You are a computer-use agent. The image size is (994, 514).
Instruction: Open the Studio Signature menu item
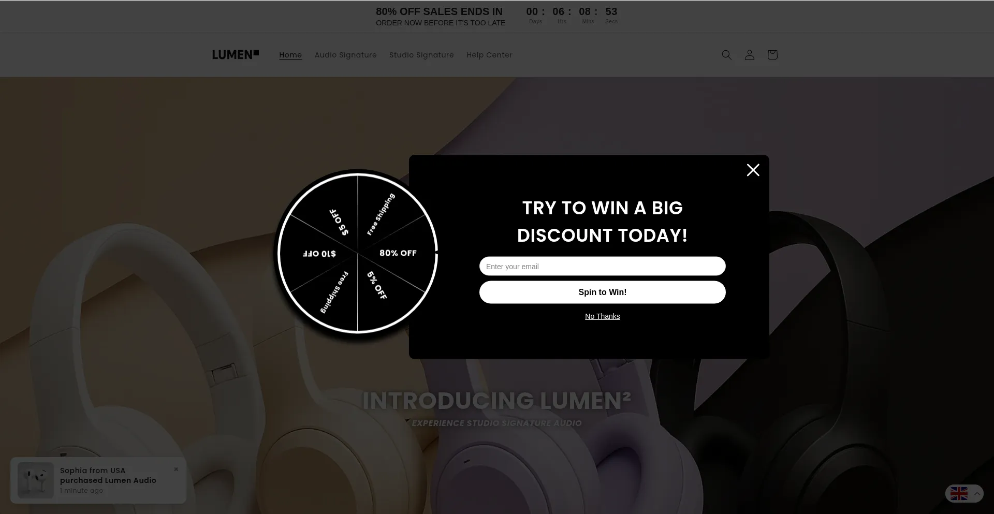(x=421, y=55)
